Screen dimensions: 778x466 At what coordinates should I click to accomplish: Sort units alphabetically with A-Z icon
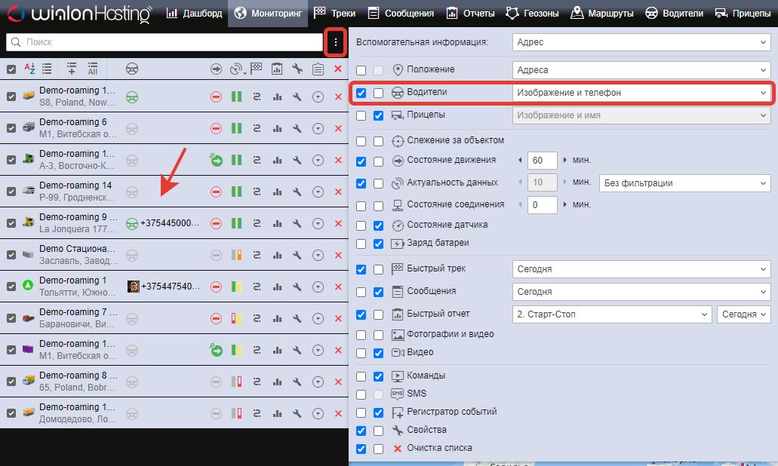[29, 69]
